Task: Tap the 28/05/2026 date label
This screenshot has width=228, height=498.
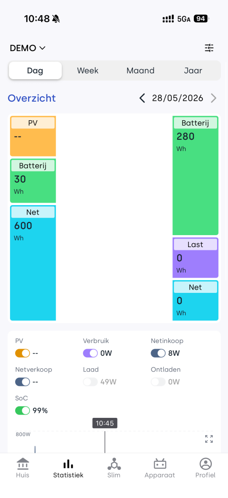Action: coord(178,98)
